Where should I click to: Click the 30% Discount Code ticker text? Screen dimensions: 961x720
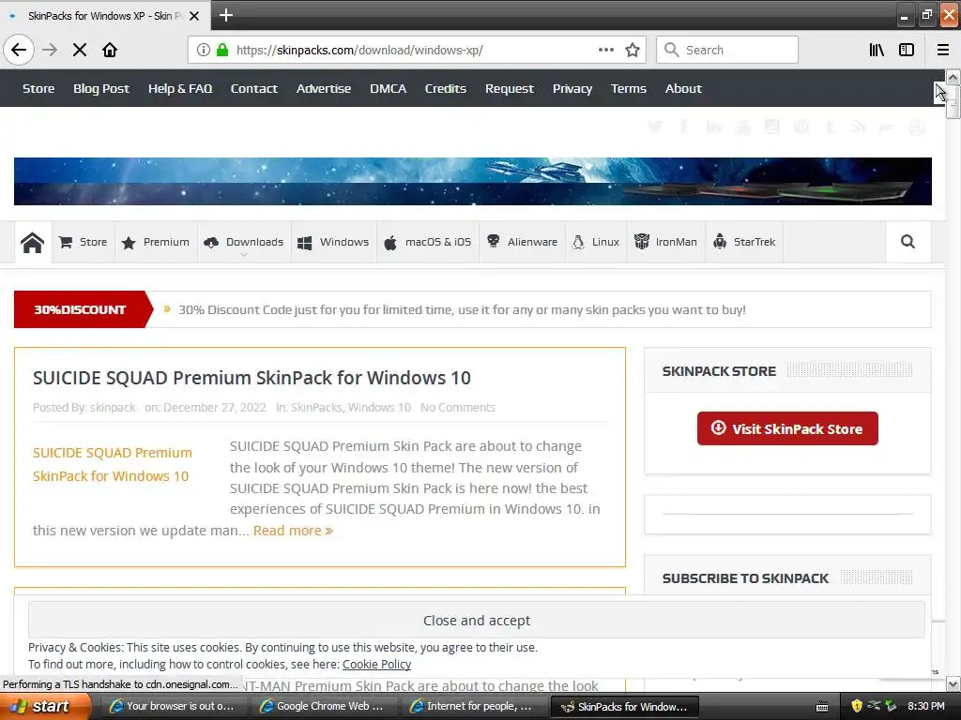(x=462, y=309)
